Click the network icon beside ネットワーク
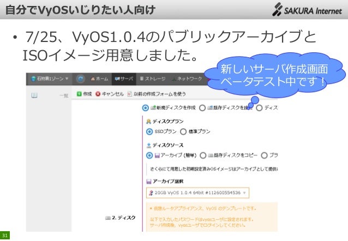 [174, 79]
